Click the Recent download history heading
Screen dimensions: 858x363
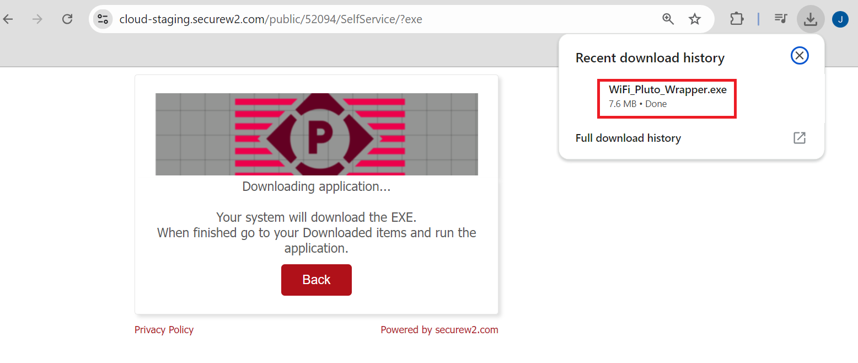pyautogui.click(x=650, y=58)
